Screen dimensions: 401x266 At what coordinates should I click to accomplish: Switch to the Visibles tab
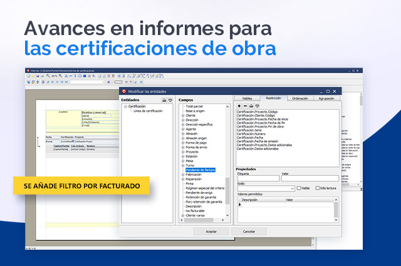tap(246, 98)
